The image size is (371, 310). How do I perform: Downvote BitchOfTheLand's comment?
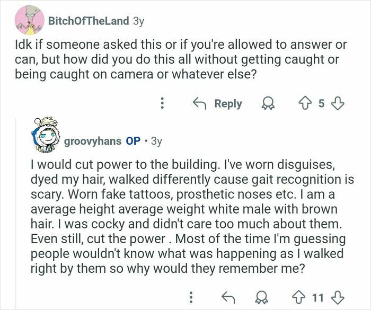(337, 104)
